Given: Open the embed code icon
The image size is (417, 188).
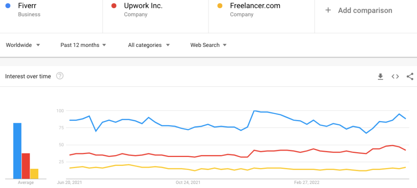Looking at the screenshot, I should click(395, 76).
